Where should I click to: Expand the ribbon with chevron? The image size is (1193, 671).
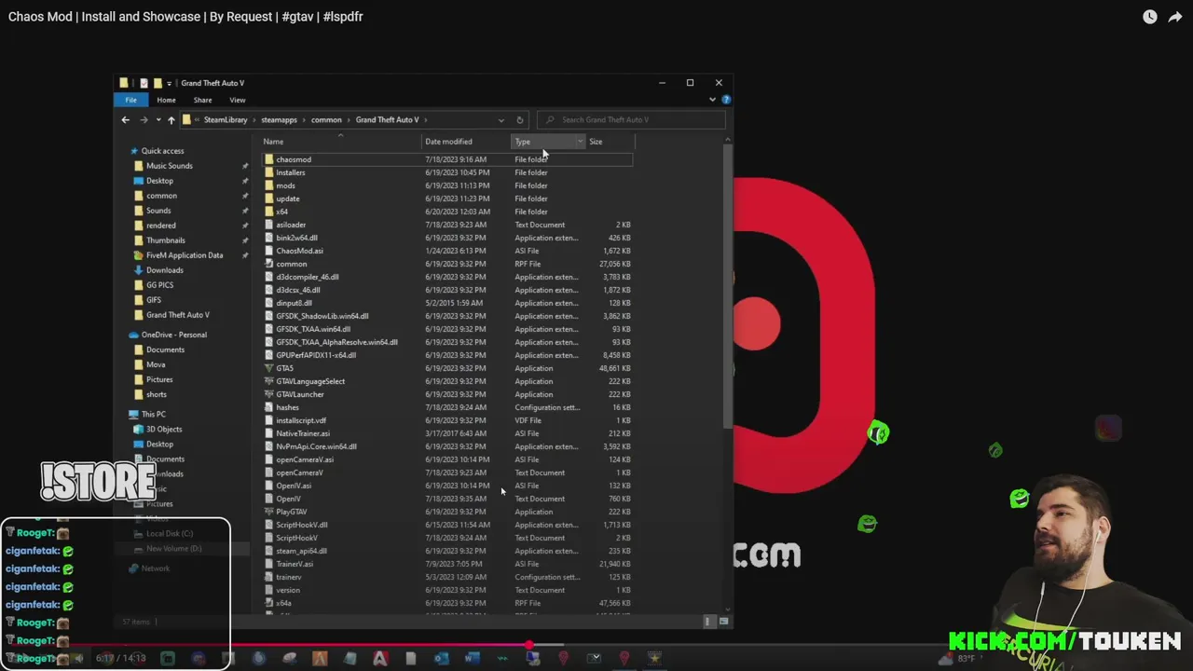713,100
